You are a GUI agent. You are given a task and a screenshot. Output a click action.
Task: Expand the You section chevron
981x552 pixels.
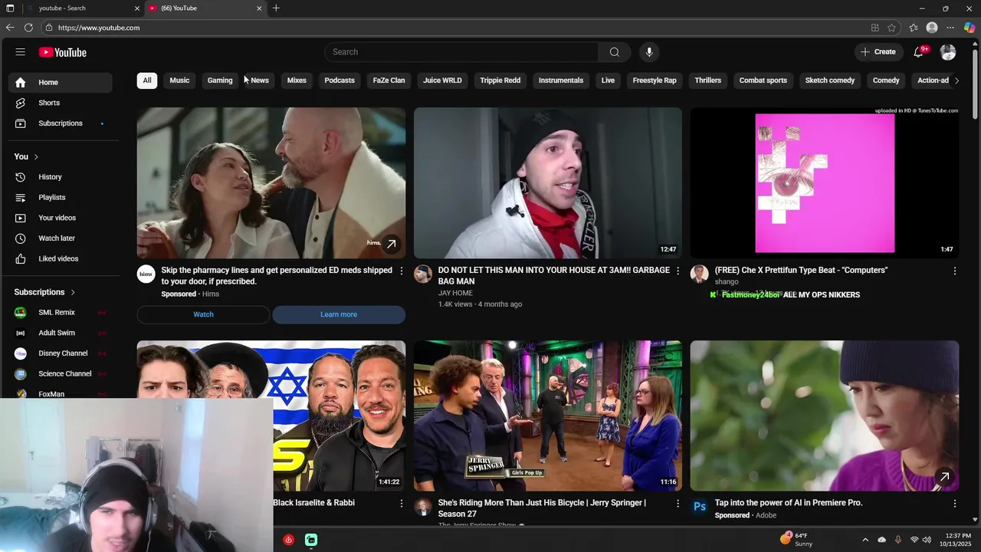[x=36, y=157]
